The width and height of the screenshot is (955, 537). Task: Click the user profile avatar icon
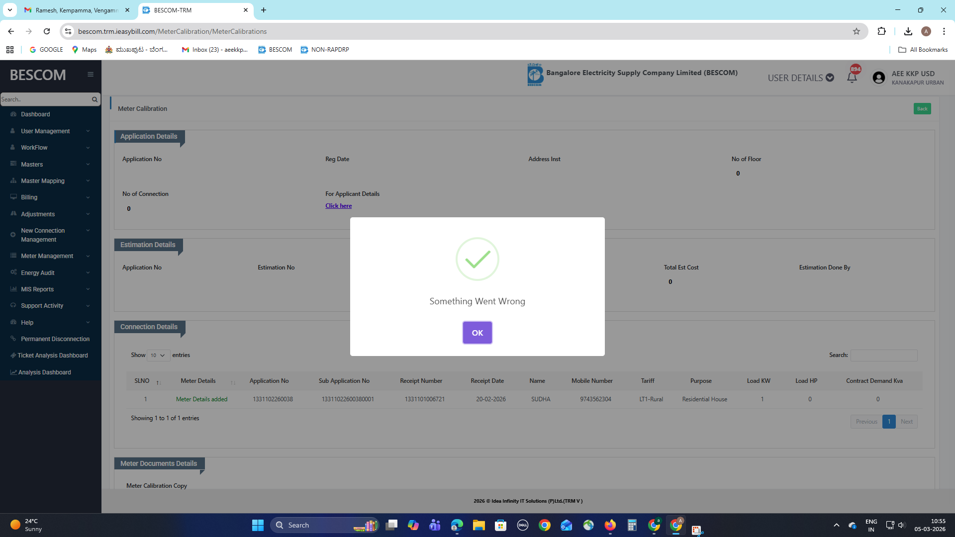[878, 78]
